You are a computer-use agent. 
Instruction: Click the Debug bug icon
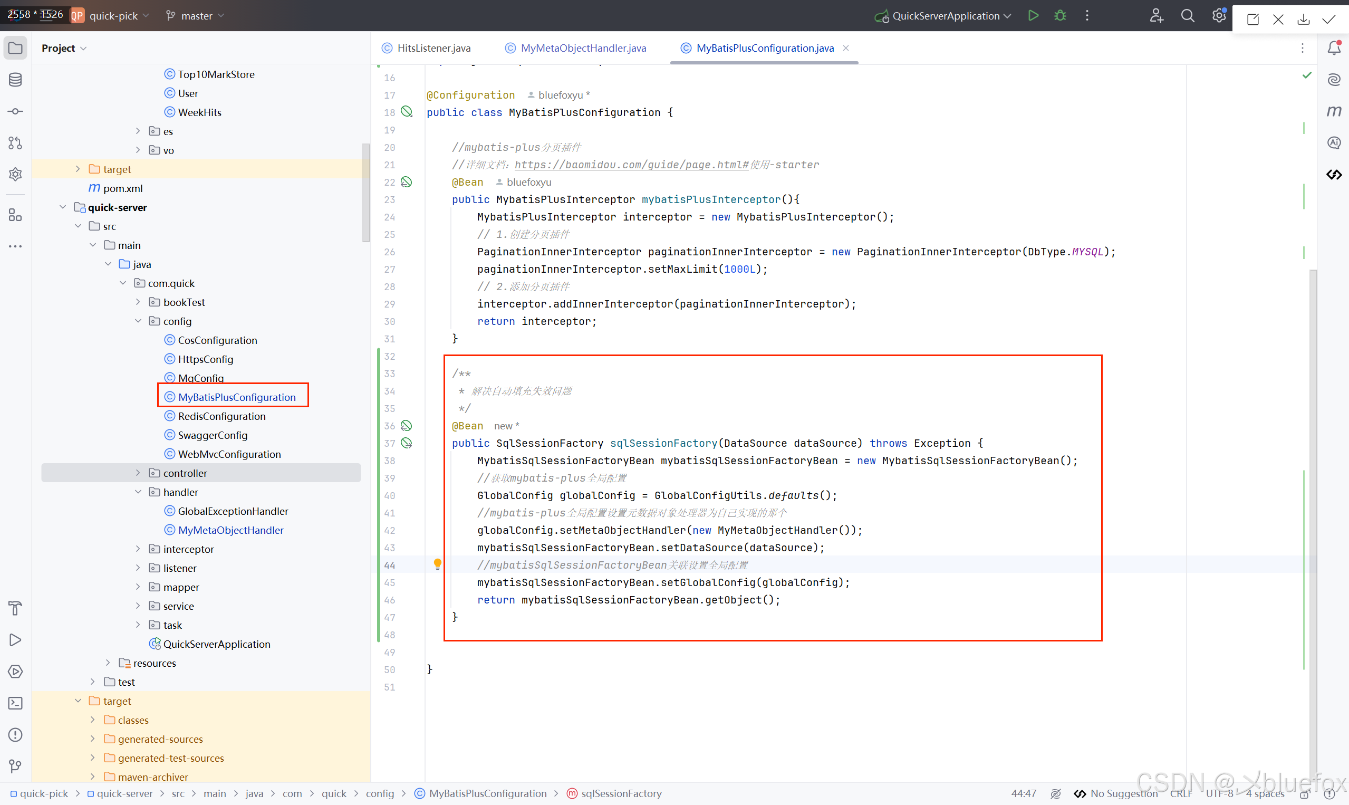click(1060, 16)
